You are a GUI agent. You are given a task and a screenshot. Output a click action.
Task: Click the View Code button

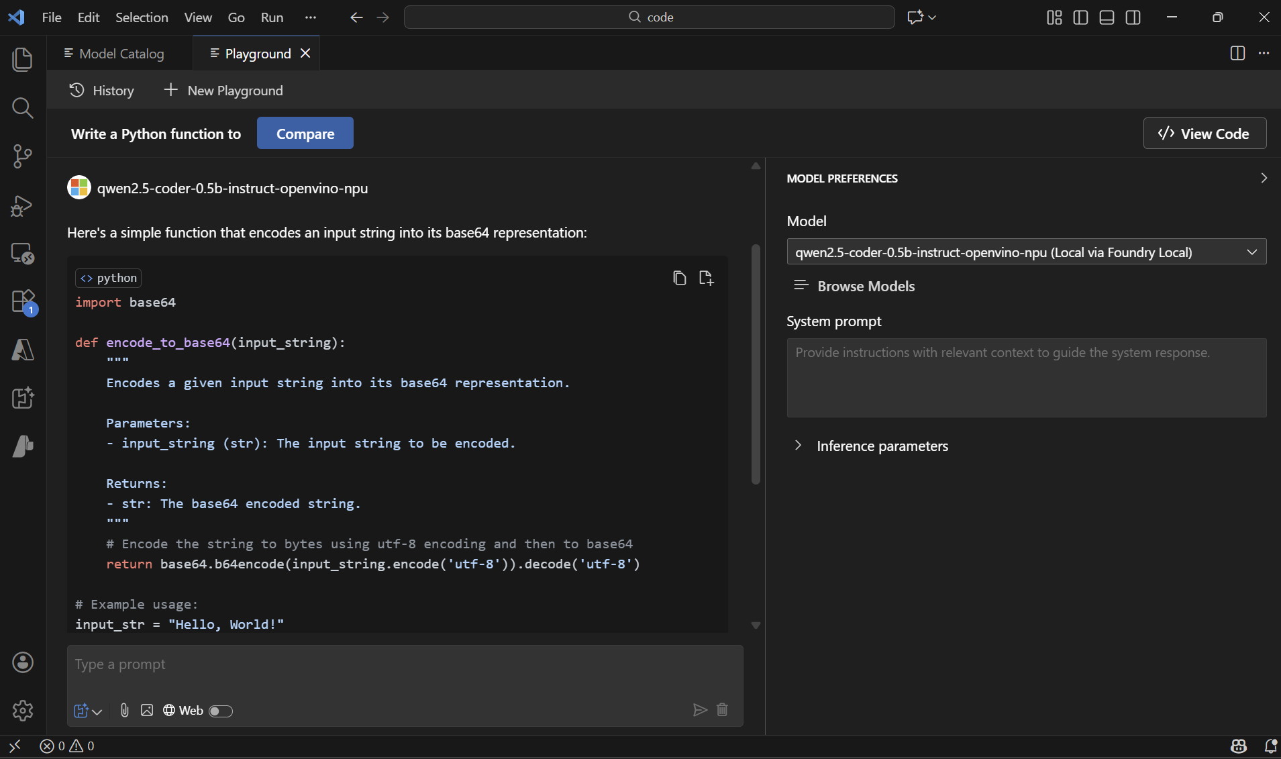tap(1205, 133)
